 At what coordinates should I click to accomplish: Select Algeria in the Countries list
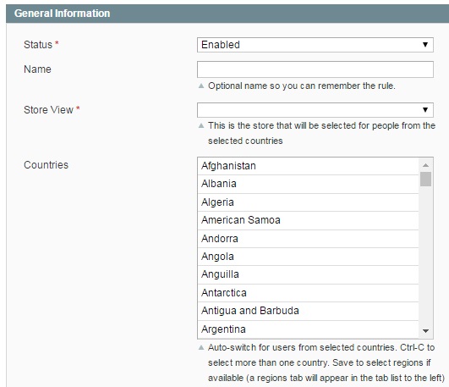(308, 202)
